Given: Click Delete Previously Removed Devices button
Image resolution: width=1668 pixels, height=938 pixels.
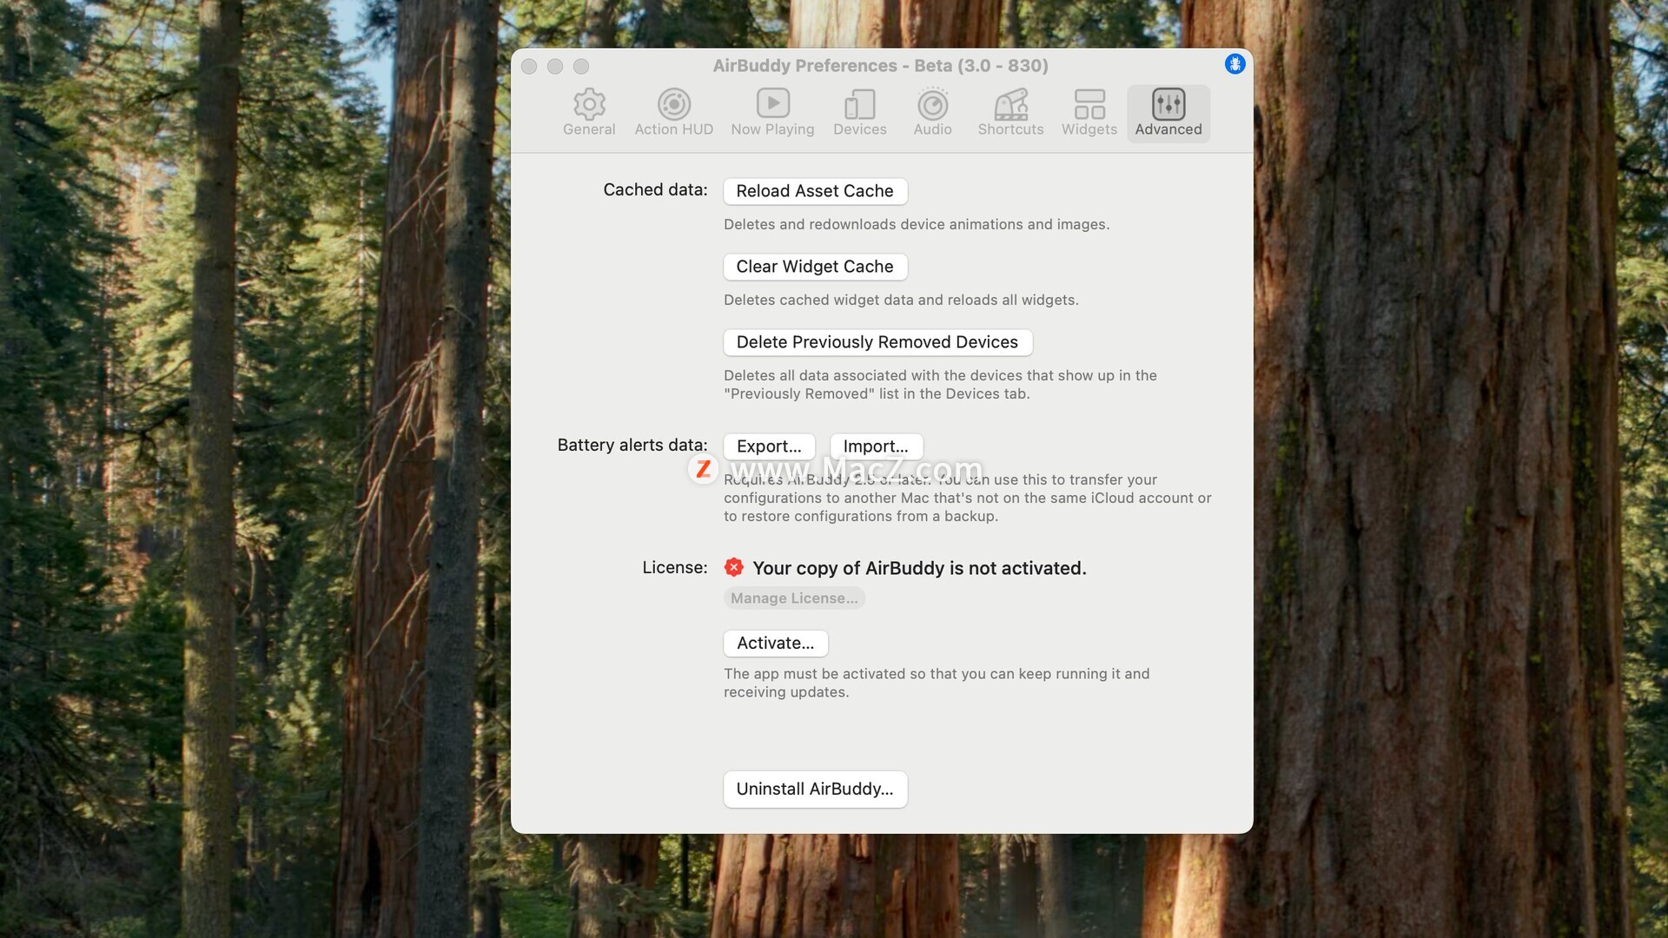Looking at the screenshot, I should click(x=877, y=342).
